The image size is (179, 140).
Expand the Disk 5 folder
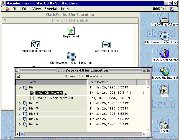[20, 119]
